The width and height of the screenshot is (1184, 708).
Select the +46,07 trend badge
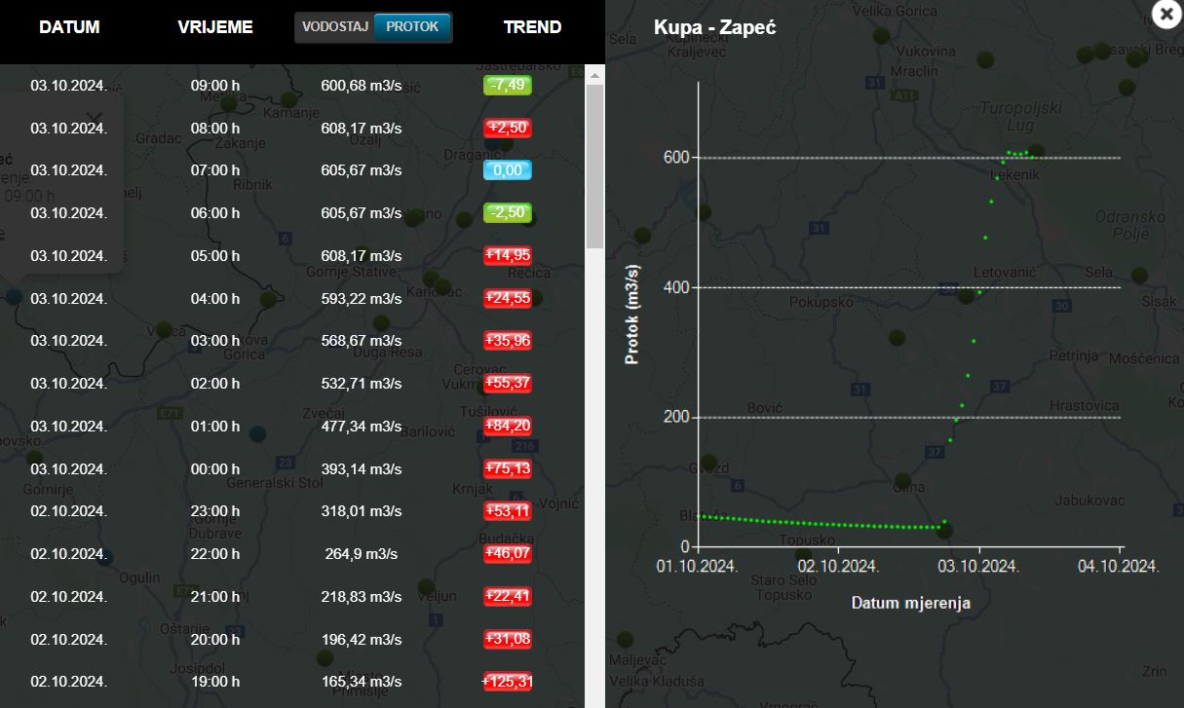(508, 553)
